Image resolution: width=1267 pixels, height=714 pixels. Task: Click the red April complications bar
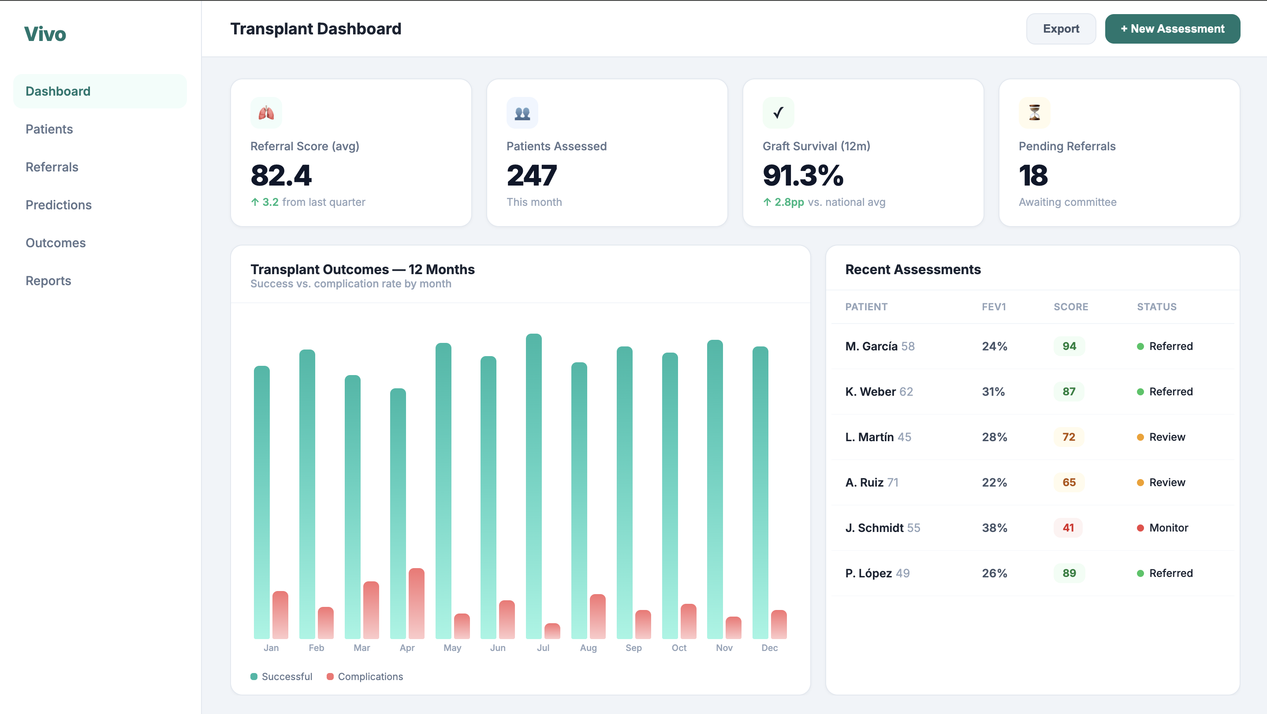tap(417, 604)
